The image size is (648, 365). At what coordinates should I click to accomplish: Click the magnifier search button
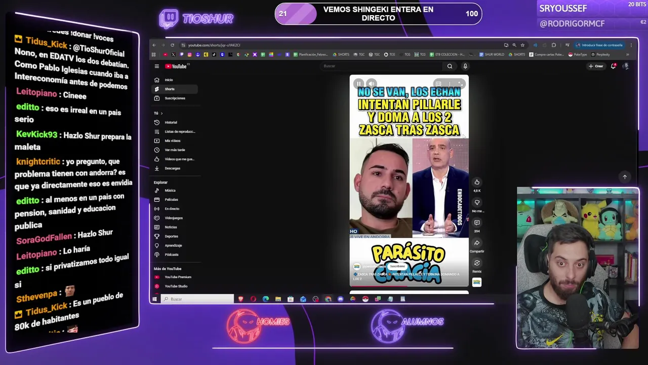(450, 66)
